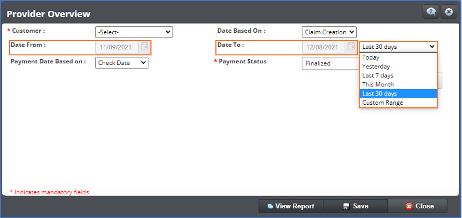Expand the Date Based On dropdown
Image resolution: width=462 pixels, height=218 pixels.
(x=329, y=32)
